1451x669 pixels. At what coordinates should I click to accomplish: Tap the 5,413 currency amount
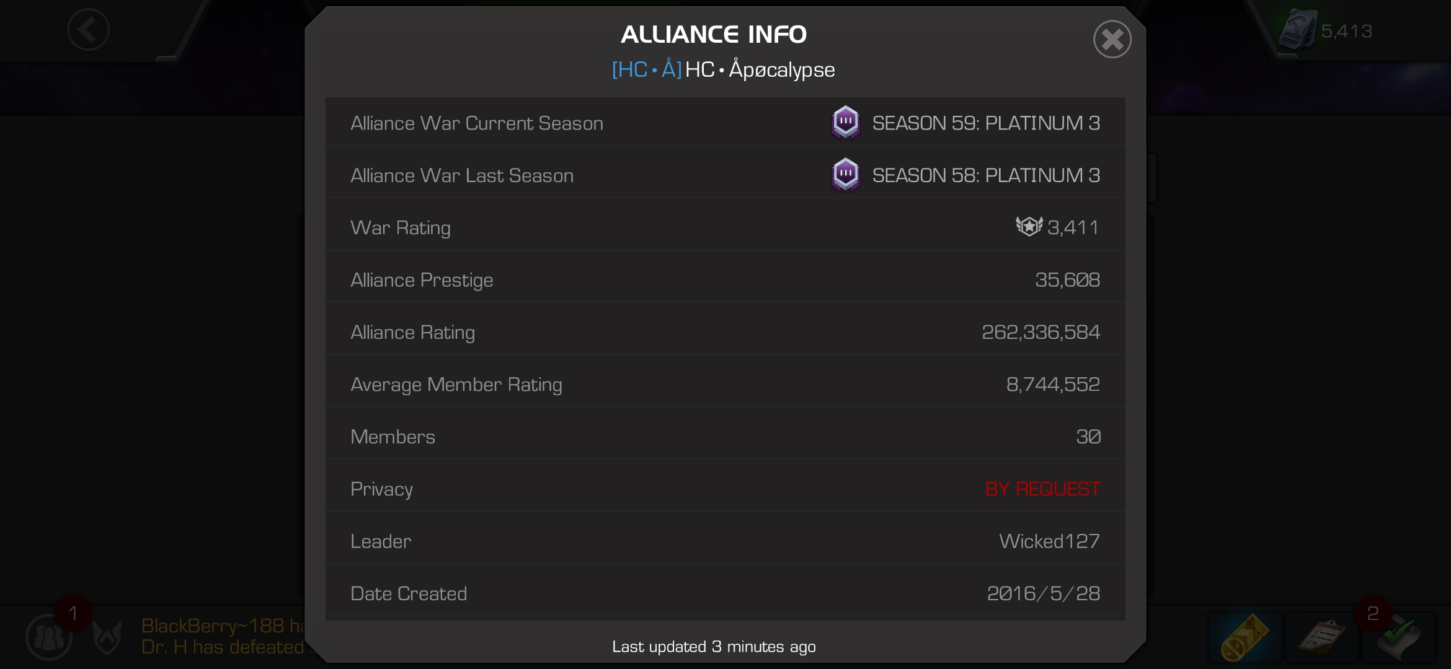coord(1346,31)
